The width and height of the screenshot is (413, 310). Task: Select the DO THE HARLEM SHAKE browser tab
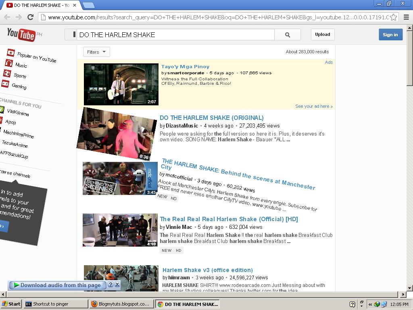click(x=42, y=5)
